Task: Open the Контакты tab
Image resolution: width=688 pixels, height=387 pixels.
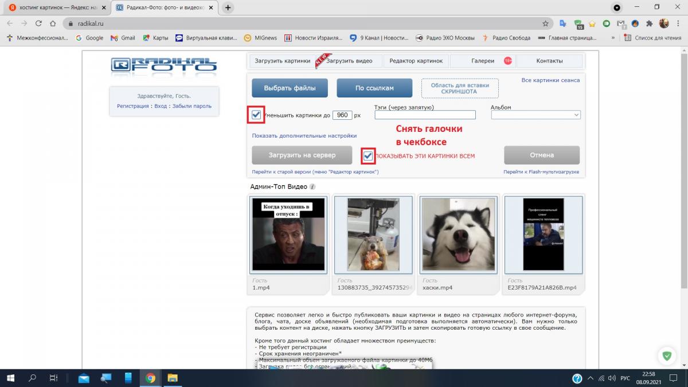Action: point(549,61)
